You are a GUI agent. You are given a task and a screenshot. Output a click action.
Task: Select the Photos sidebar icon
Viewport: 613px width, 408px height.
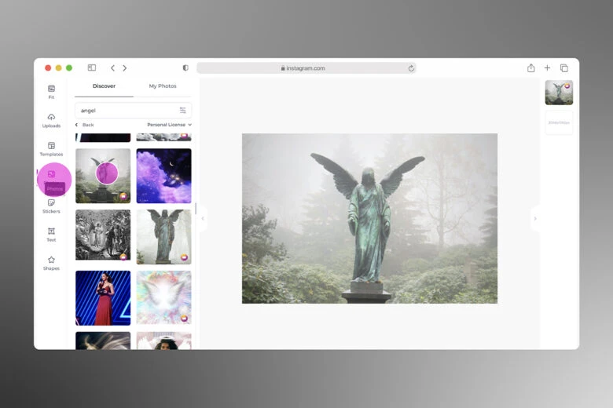(x=52, y=177)
